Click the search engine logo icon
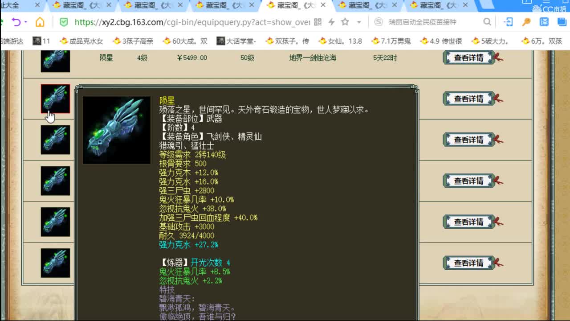 click(379, 22)
